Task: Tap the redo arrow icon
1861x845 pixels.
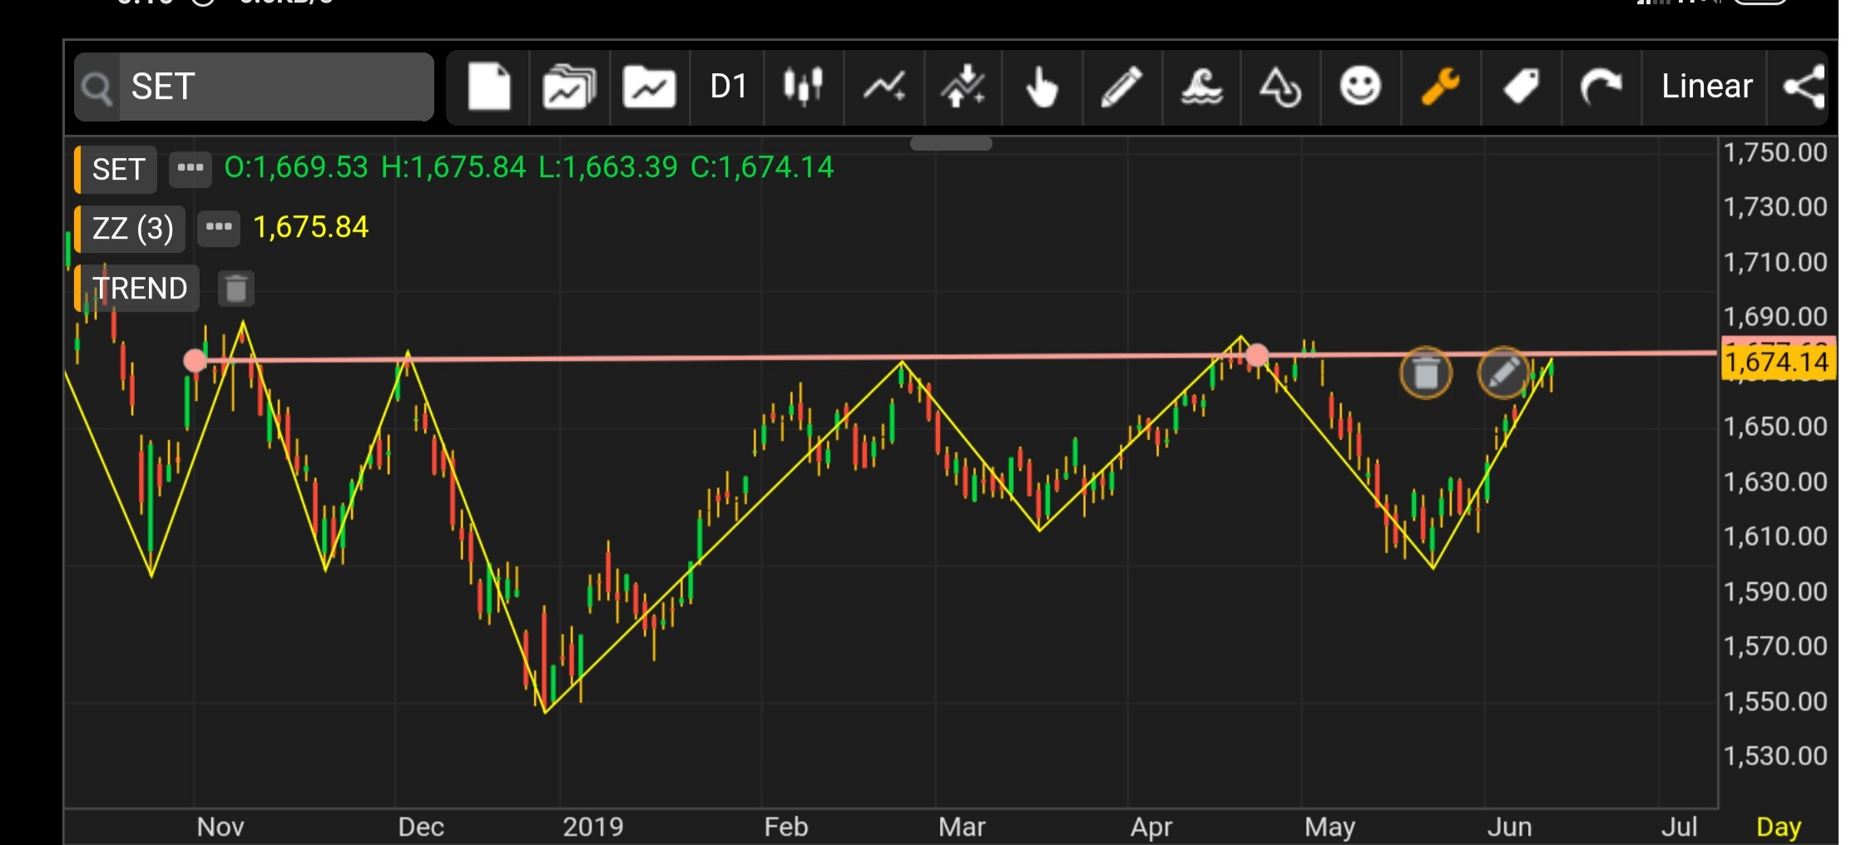Action: 1601,86
